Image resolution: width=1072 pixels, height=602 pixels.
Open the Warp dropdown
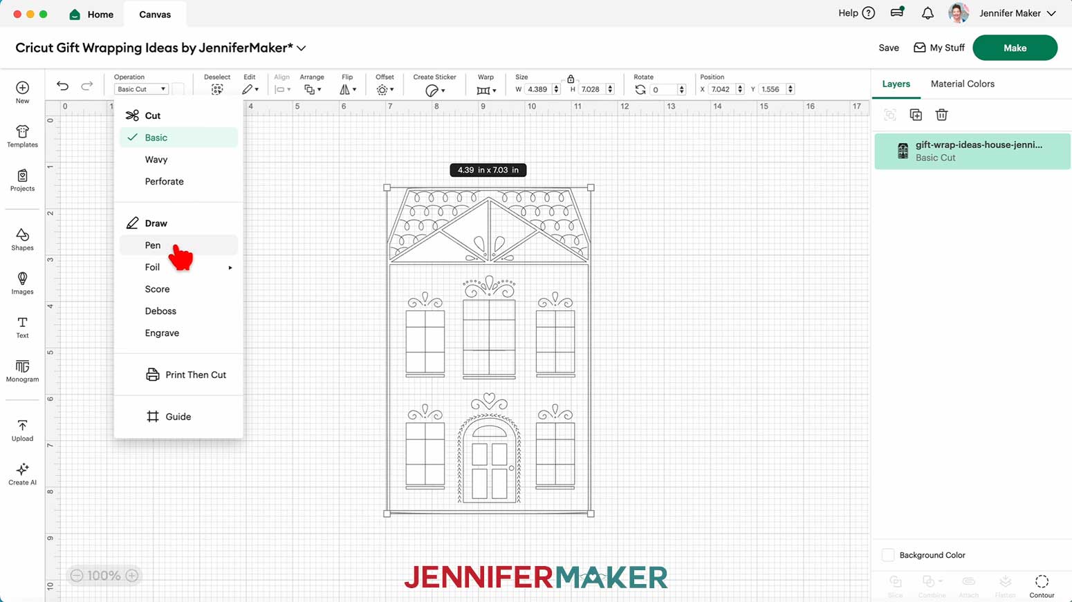coord(486,91)
